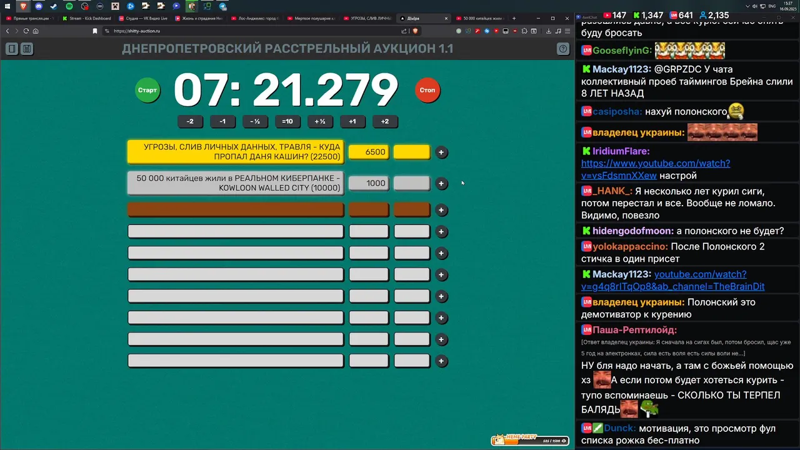
Task: Open Discord from the taskbar
Action: pos(39,6)
